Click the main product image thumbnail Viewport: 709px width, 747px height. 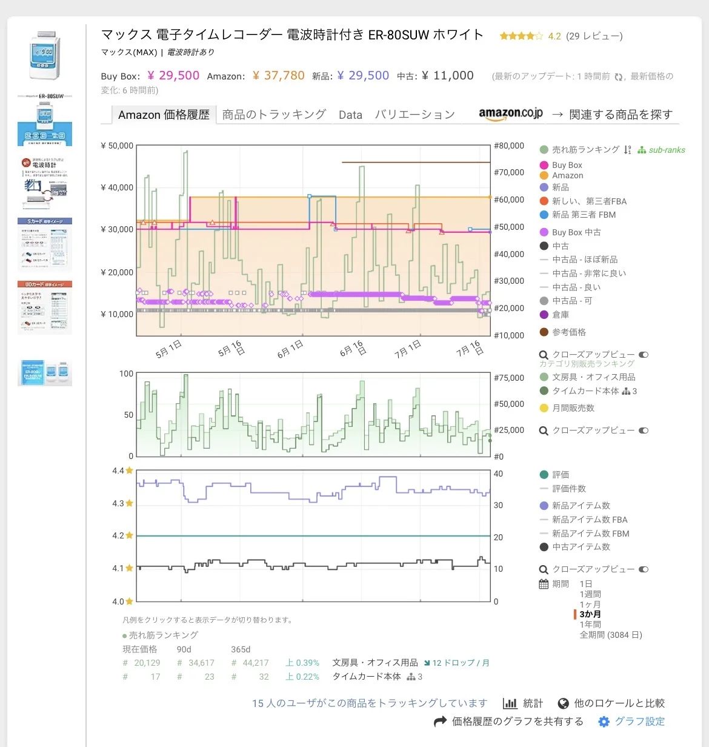click(x=45, y=56)
